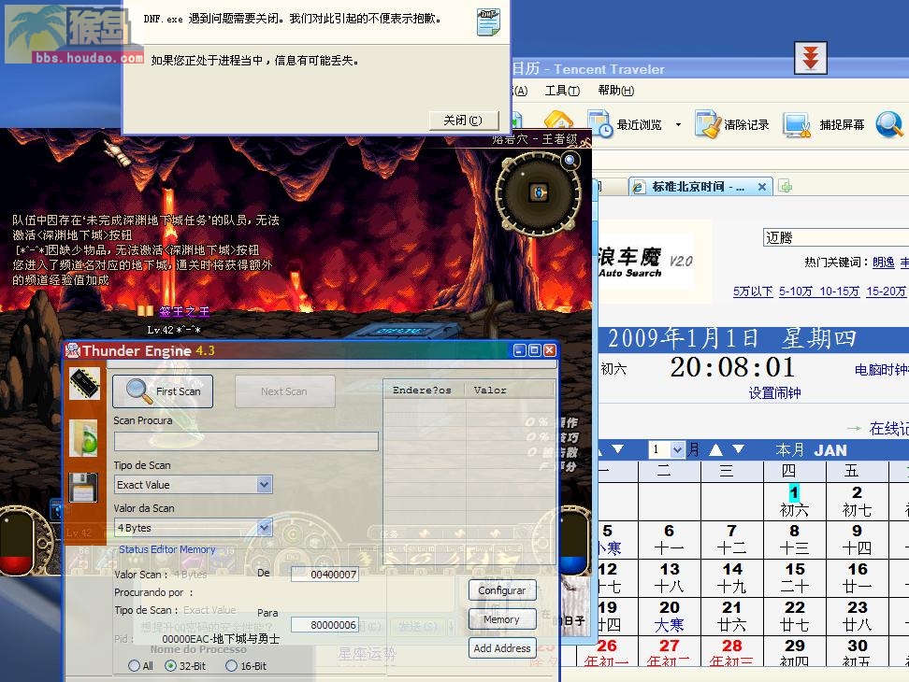Click the magnifier icon on the game minimap
The width and height of the screenshot is (909, 682).
pos(570,161)
